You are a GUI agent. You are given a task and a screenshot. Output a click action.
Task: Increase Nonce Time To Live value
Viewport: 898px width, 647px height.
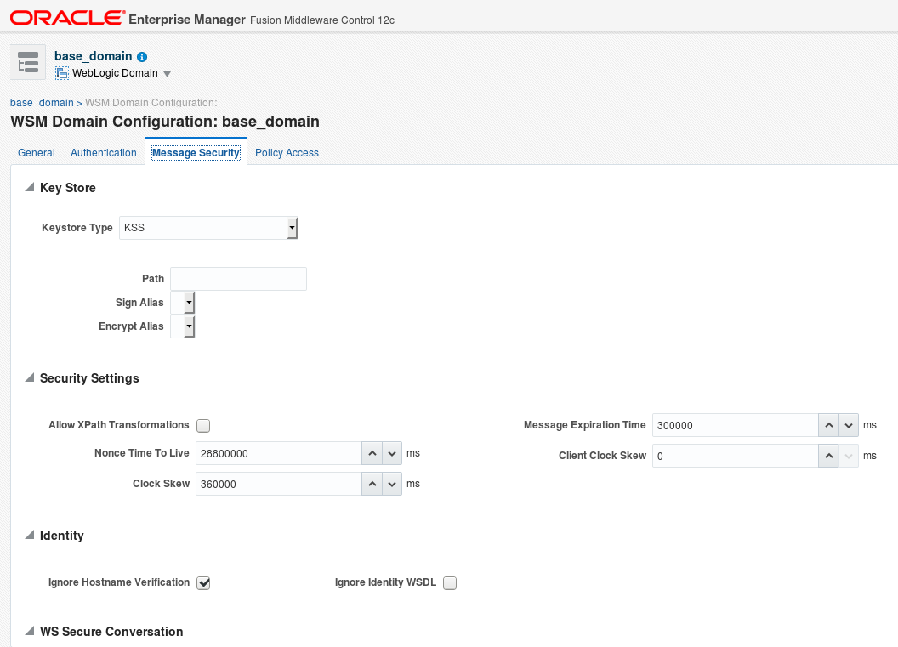pos(372,454)
